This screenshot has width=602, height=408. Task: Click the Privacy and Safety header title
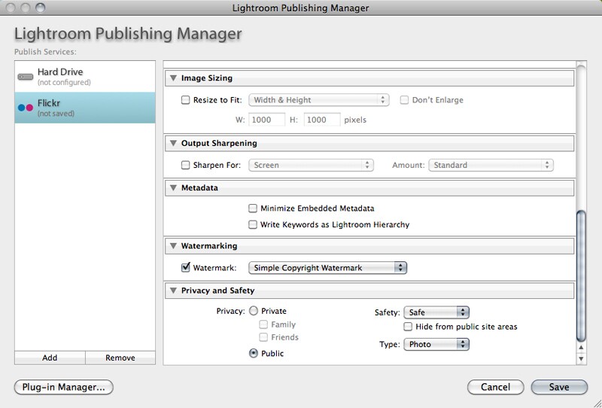tap(217, 291)
